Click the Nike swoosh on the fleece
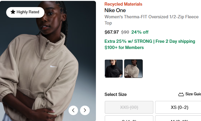The image size is (201, 121). point(54,67)
